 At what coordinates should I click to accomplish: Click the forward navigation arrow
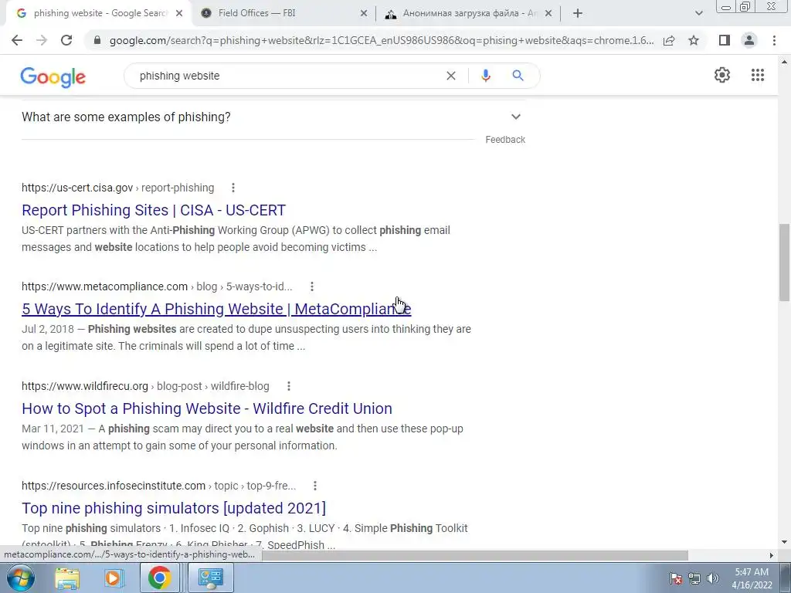click(42, 40)
